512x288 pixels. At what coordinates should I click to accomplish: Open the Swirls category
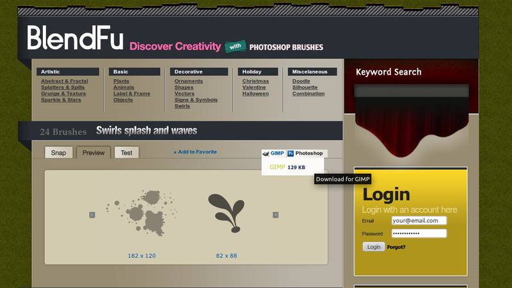coord(182,106)
